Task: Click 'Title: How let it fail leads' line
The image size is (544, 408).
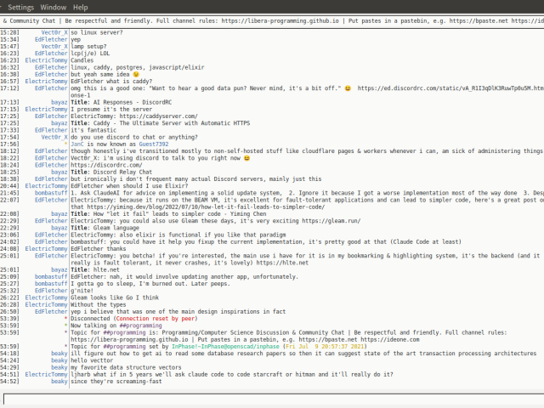Action: click(x=168, y=214)
